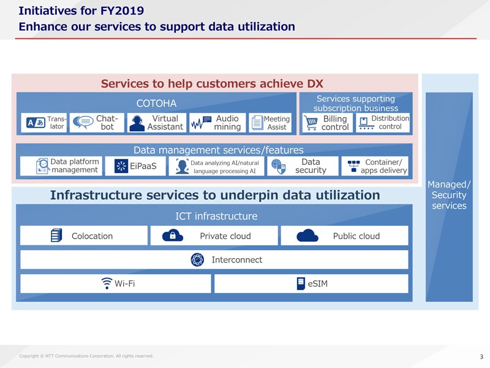Select the 'Public cloud' label
The image size is (490, 368).
(x=356, y=236)
